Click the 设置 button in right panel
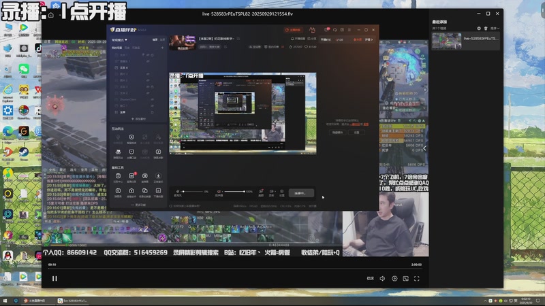This screenshot has height=306, width=545. click(x=356, y=133)
